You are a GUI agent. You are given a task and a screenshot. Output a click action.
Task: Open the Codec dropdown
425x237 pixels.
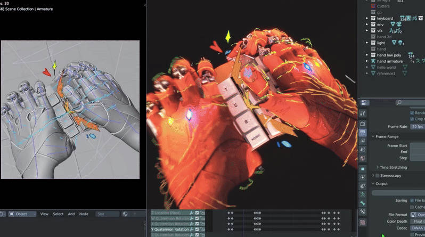pyautogui.click(x=418, y=228)
